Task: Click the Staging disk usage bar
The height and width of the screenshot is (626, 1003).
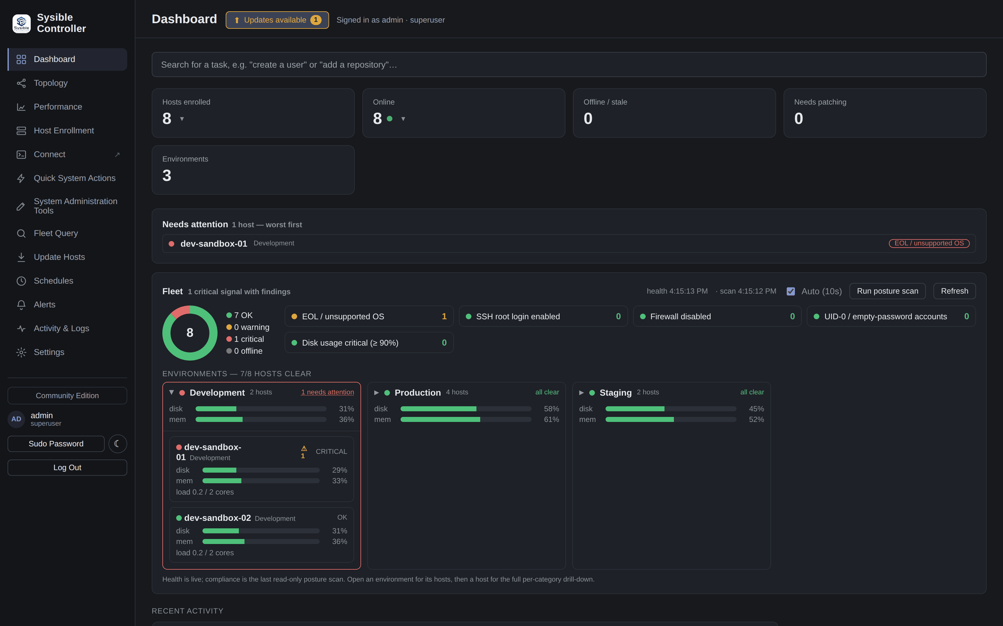Action: [x=671, y=409]
